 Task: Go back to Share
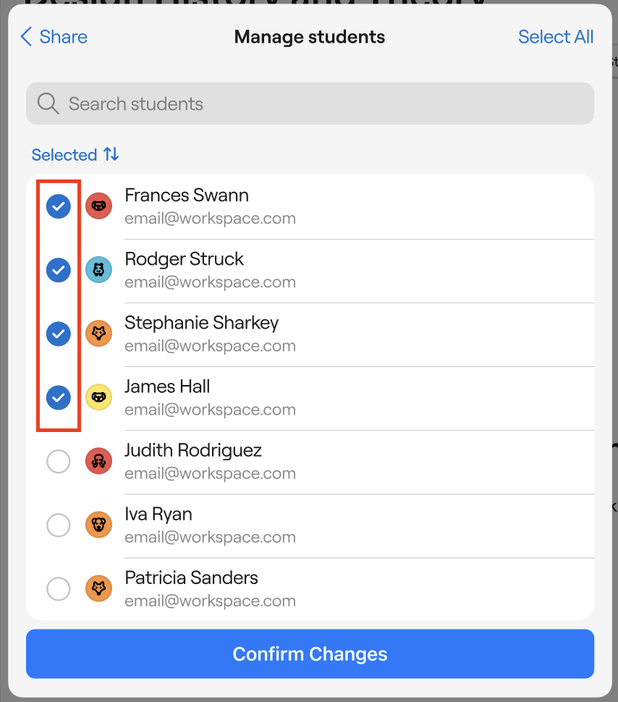54,37
